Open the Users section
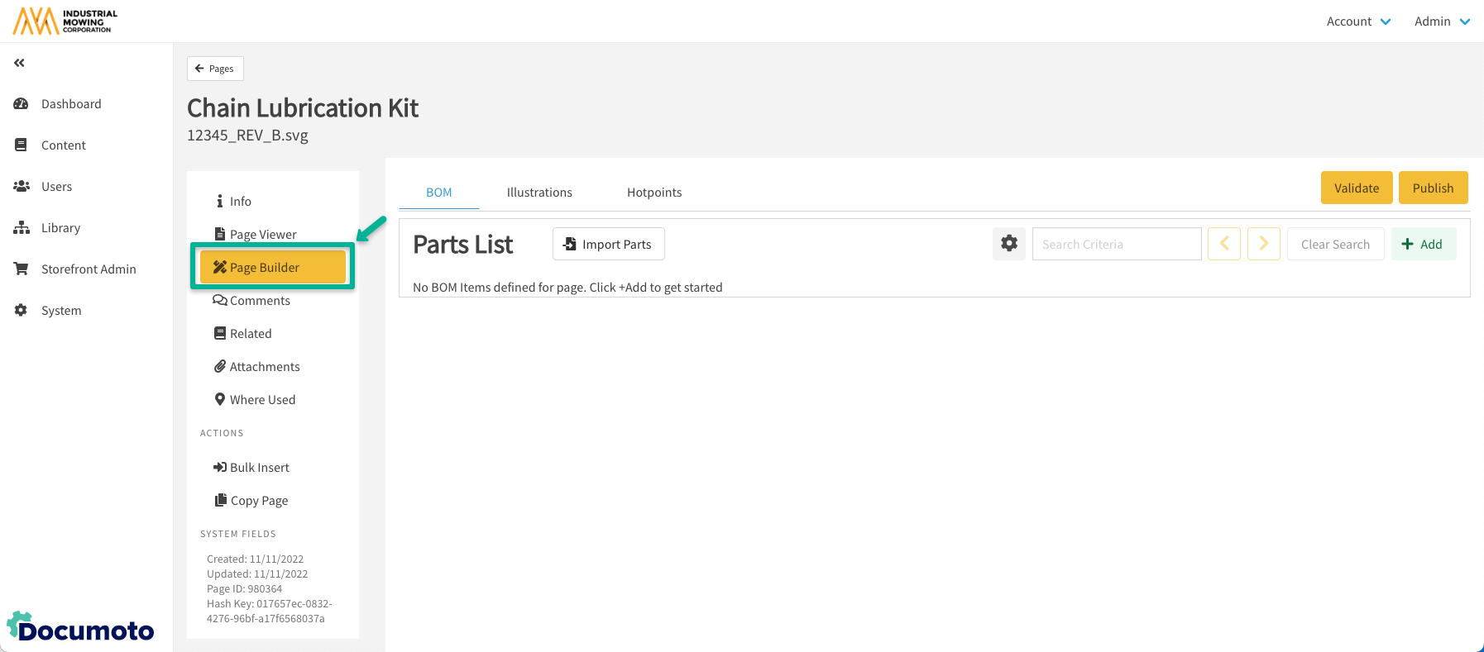Screen dimensions: 1484x652 (x=56, y=187)
